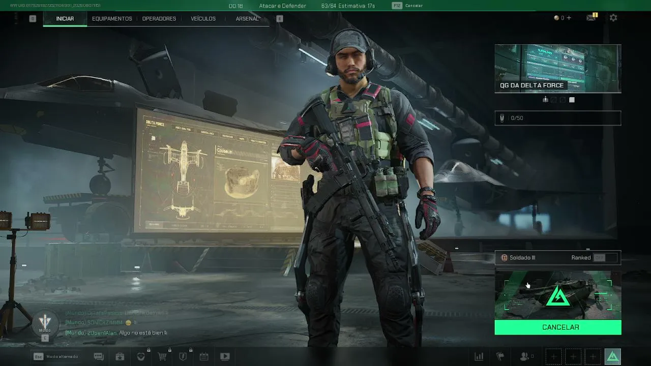Open the QG DA DELTA FORCE banner

(558, 69)
